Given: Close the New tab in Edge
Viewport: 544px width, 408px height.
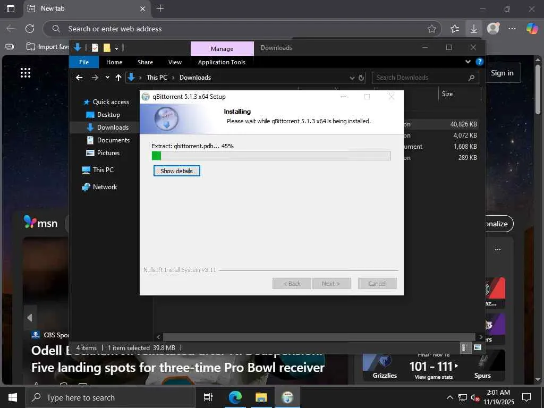Looking at the screenshot, I should [x=142, y=8].
